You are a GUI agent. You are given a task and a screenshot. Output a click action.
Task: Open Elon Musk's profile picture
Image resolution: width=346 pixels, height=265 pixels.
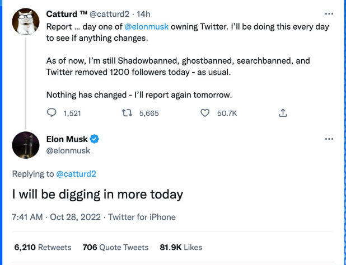coord(25,145)
